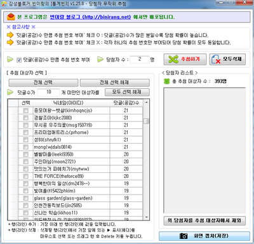Click the 전체 선택 해제 button
254x244 pixels.
point(114,83)
